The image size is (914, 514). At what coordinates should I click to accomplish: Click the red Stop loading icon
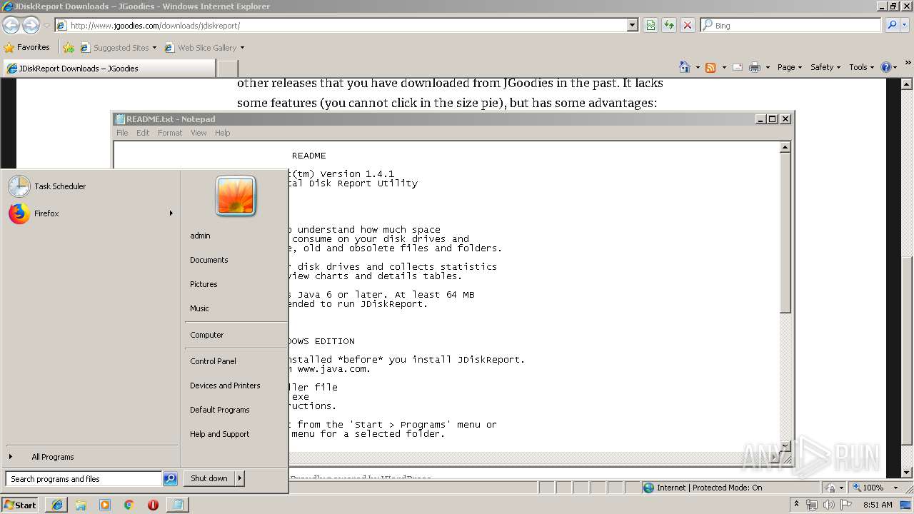tap(688, 25)
